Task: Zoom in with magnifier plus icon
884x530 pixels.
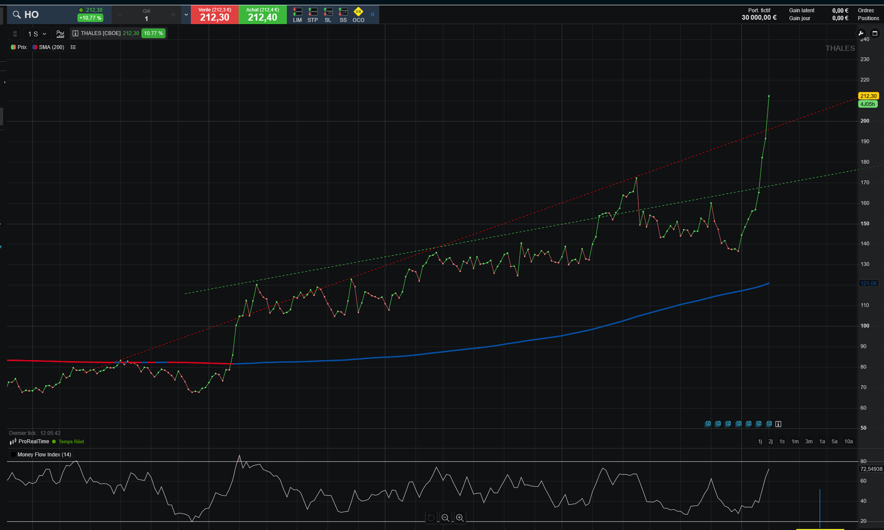Action: tap(460, 518)
